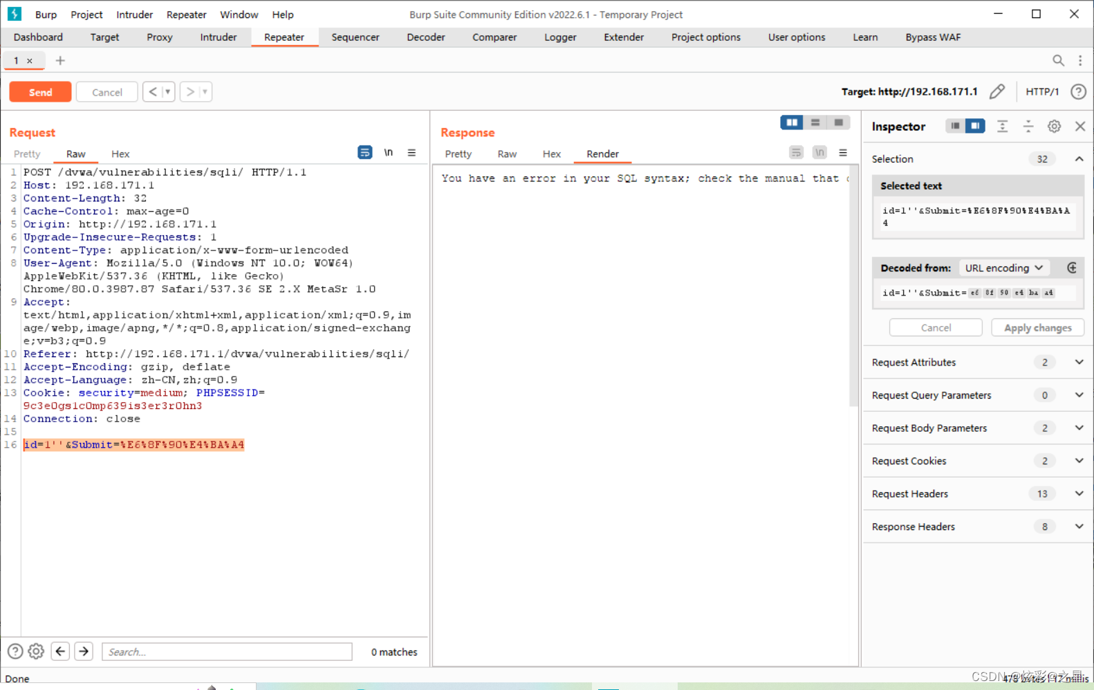Select the response Pretty view tab
Screen dimensions: 1094x690
(x=458, y=154)
